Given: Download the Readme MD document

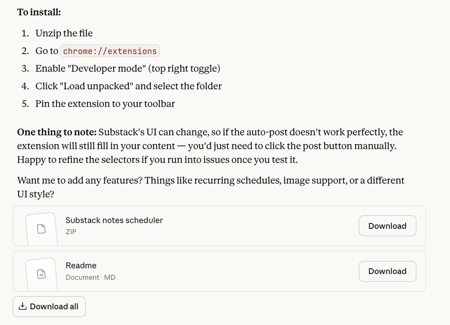Looking at the screenshot, I should coord(387,271).
